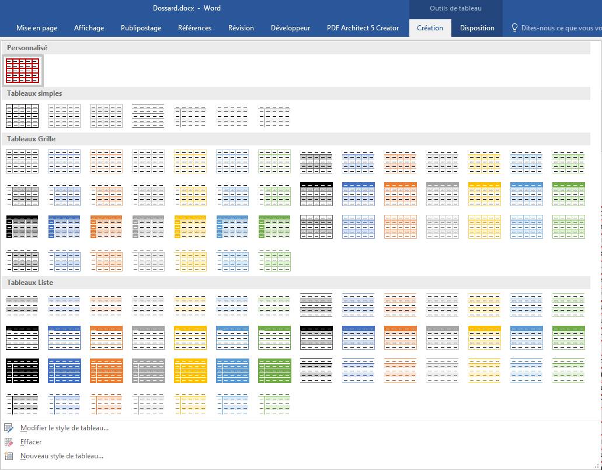Click the pencil icon for Modifier le style
Image resolution: width=602 pixels, height=470 pixels.
(x=8, y=428)
